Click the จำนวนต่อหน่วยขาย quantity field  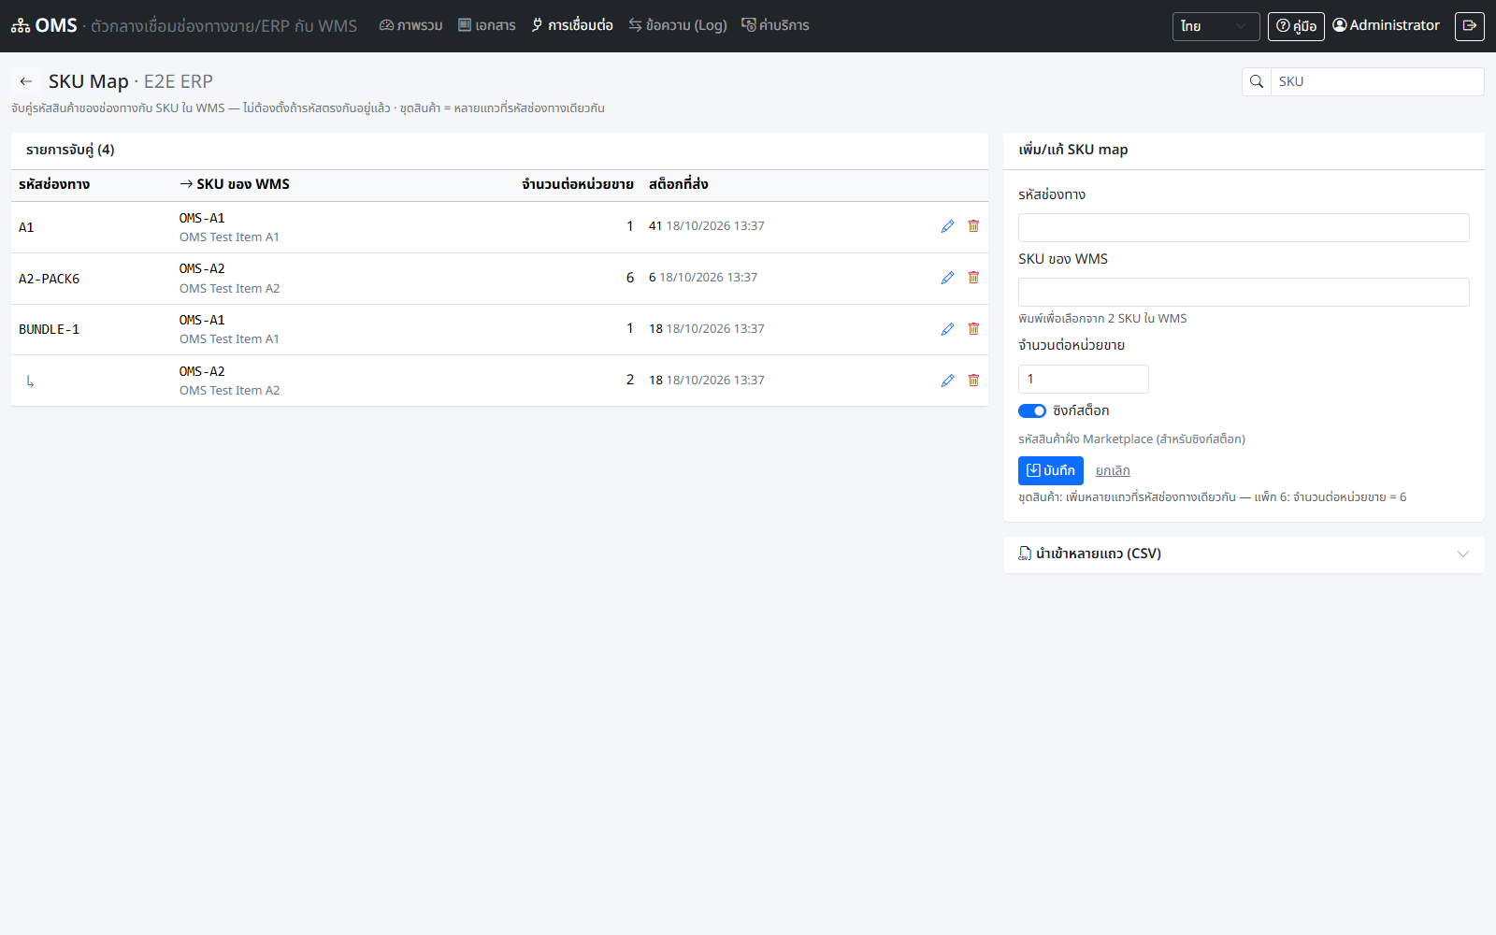coord(1083,379)
